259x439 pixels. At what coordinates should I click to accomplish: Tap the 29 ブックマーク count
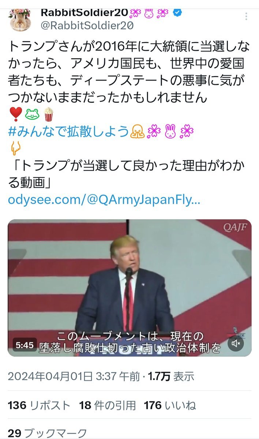tap(48, 434)
